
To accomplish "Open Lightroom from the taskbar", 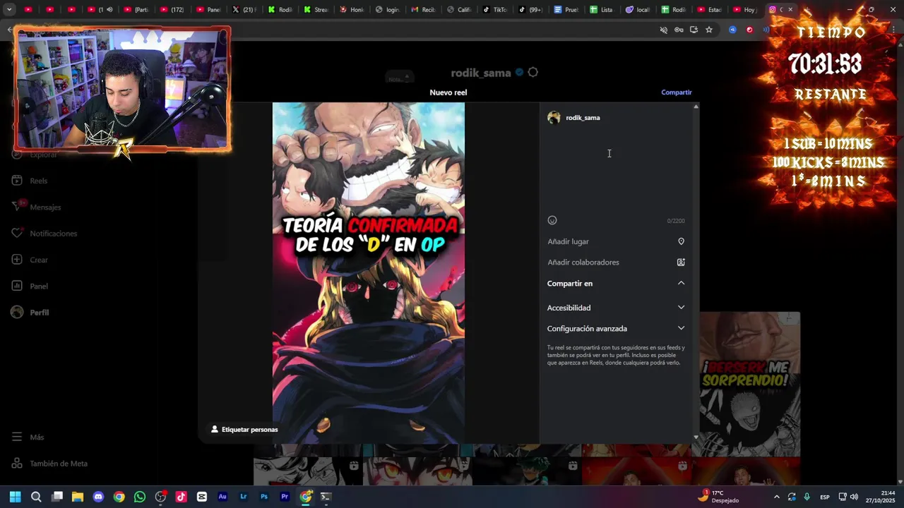I will 244,497.
